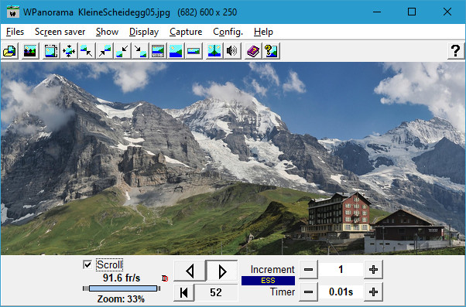Jump to start with rewind button
The width and height of the screenshot is (466, 307).
[184, 292]
